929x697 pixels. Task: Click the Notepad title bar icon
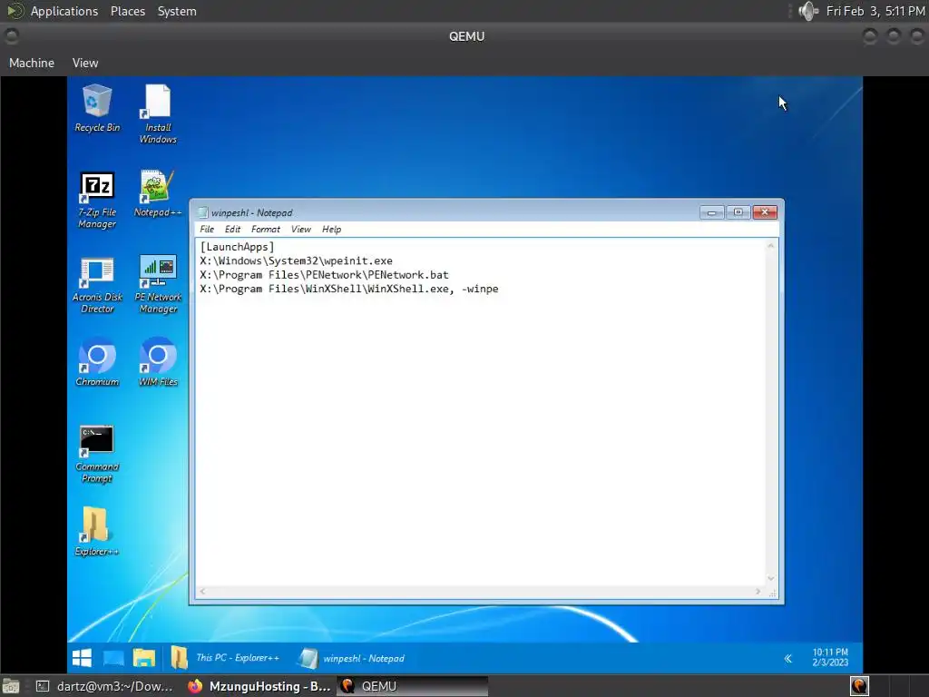pyautogui.click(x=202, y=212)
